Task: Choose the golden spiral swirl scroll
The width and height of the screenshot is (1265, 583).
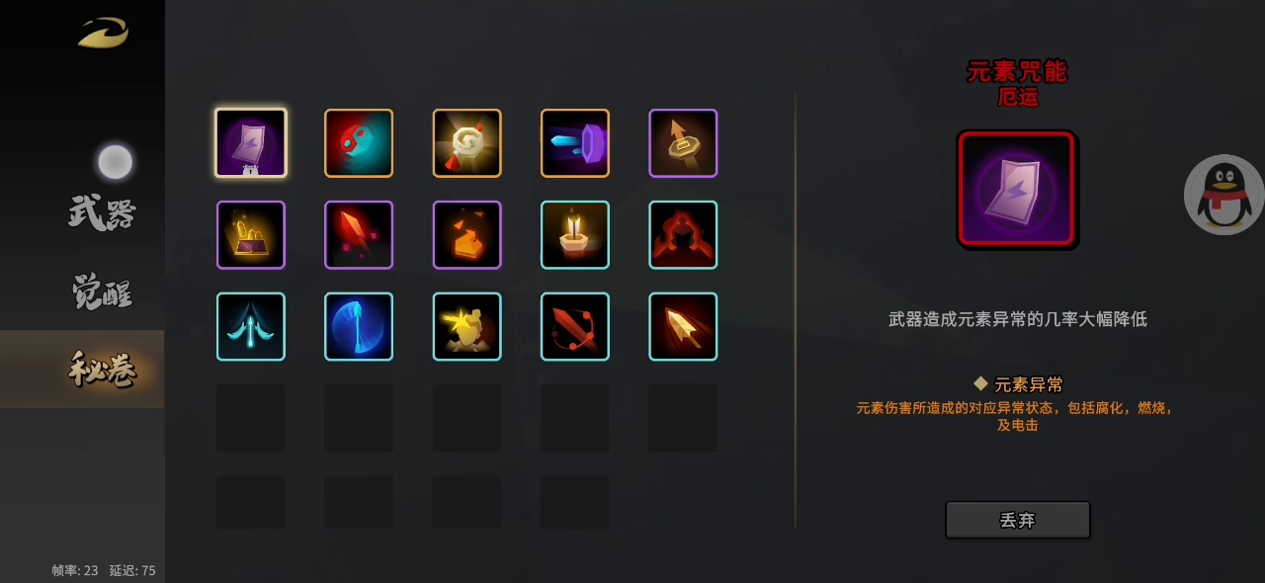Action: coord(466,143)
